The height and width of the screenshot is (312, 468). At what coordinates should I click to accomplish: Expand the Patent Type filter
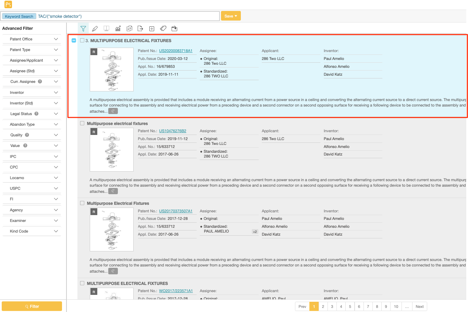tap(32, 50)
